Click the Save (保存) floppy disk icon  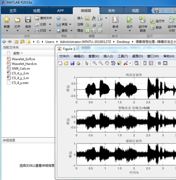(28, 19)
